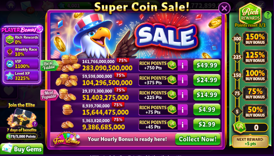Click the 579/5,000 Points progress bar
Viewport: 274px width, 156px height.
coord(22,136)
